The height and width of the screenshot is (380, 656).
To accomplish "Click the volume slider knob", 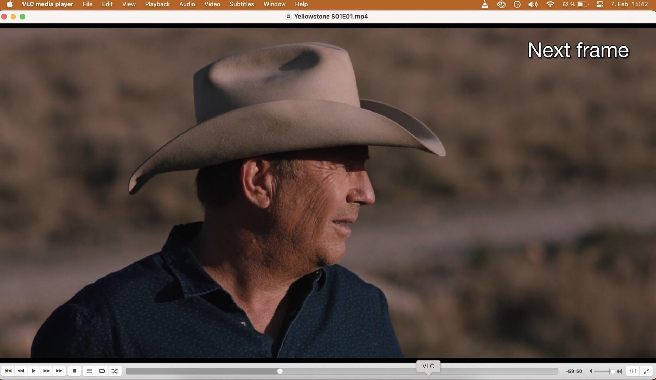I will click(x=612, y=372).
